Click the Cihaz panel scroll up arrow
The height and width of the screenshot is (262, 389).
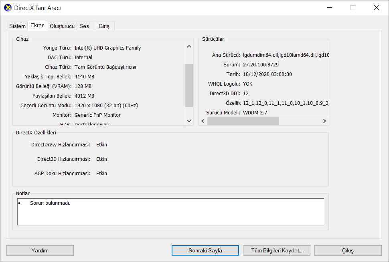189,46
